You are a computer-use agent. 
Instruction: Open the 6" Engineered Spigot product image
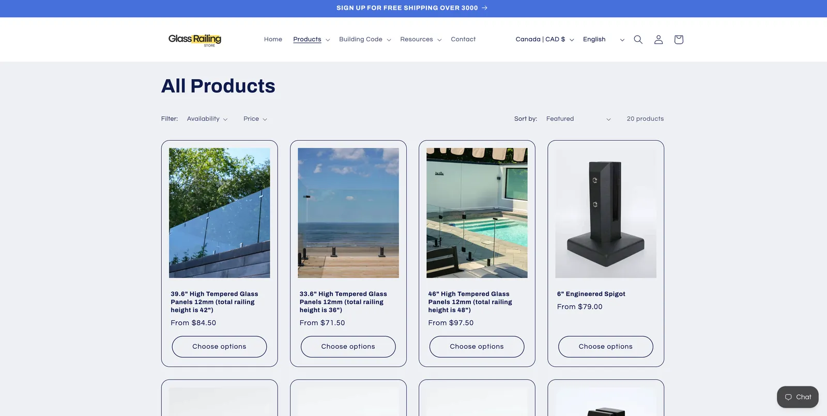tap(606, 213)
